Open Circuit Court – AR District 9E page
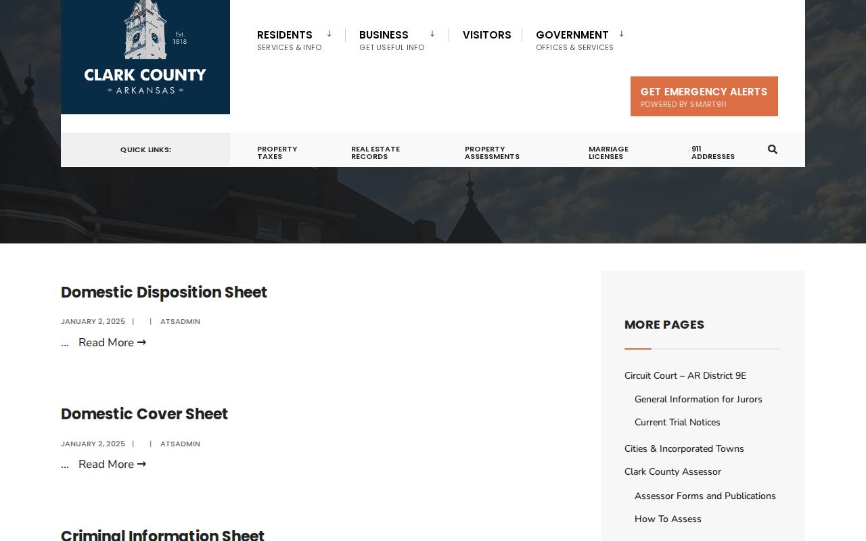The height and width of the screenshot is (541, 866). [x=685, y=376]
